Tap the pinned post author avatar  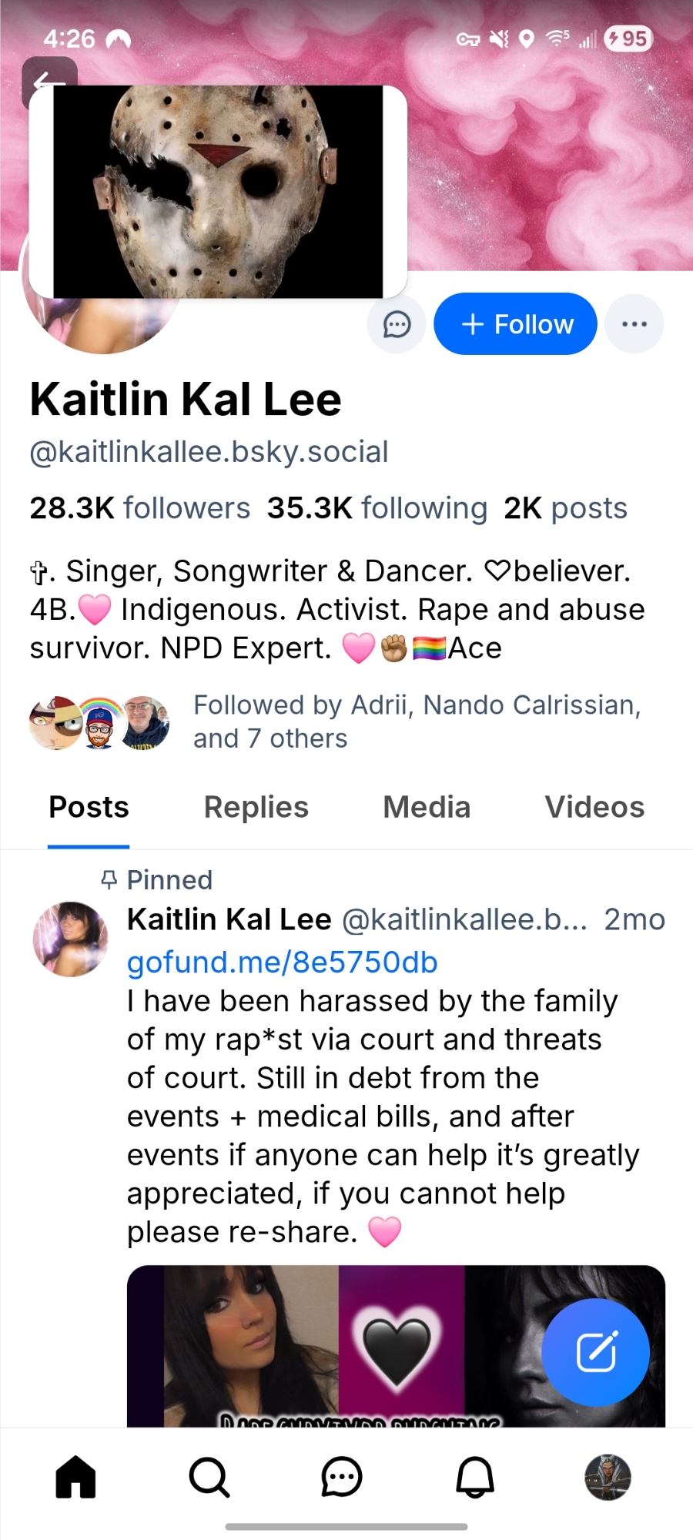[x=71, y=939]
